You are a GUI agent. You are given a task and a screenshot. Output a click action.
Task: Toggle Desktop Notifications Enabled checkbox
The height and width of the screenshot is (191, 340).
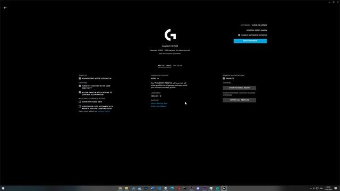(224, 79)
